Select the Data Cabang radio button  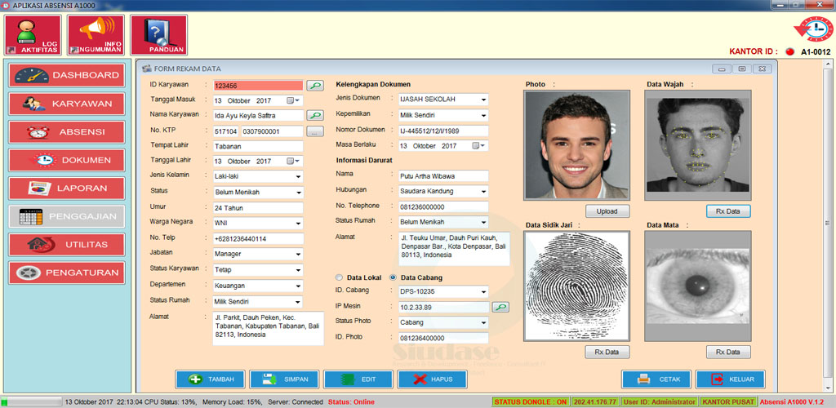coord(394,277)
